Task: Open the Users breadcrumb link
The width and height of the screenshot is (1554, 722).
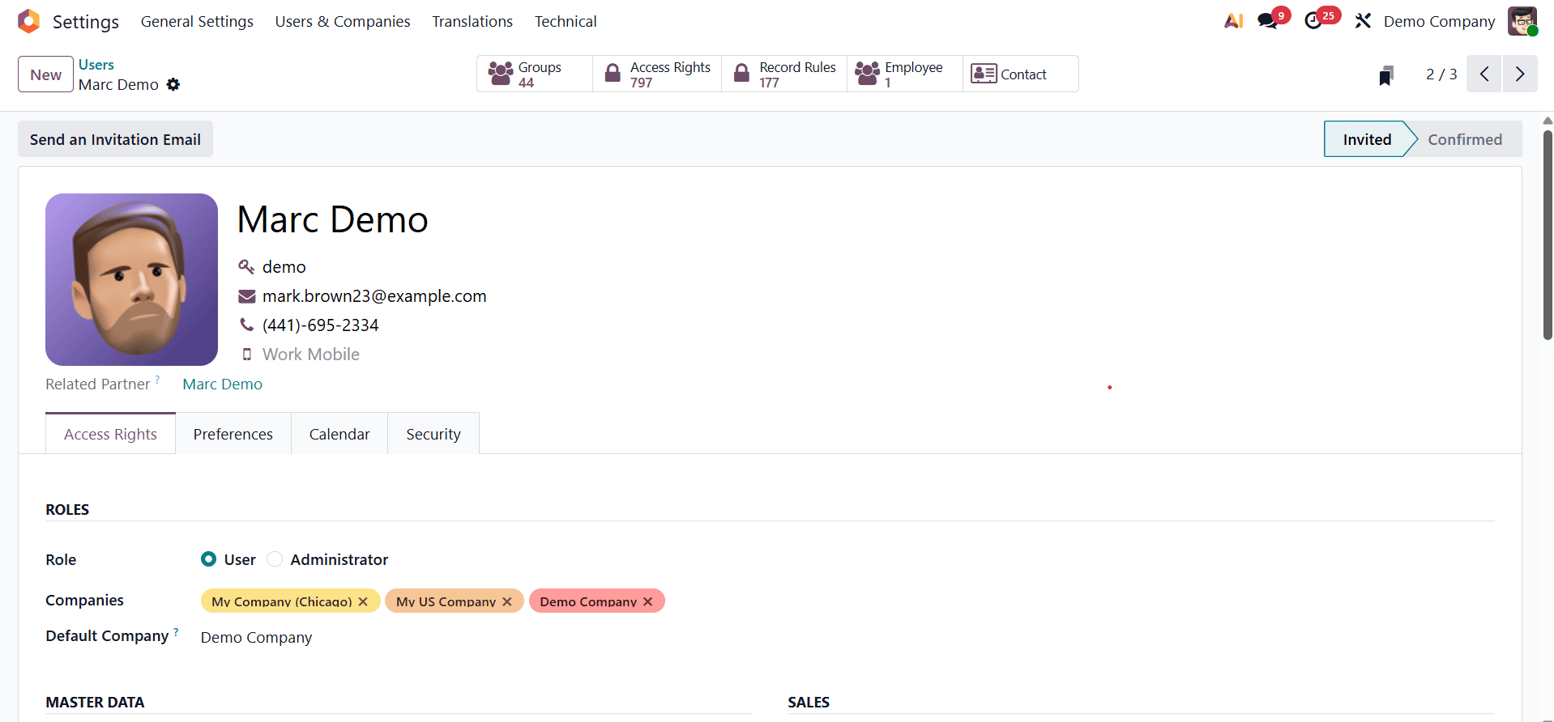Action: tap(96, 65)
